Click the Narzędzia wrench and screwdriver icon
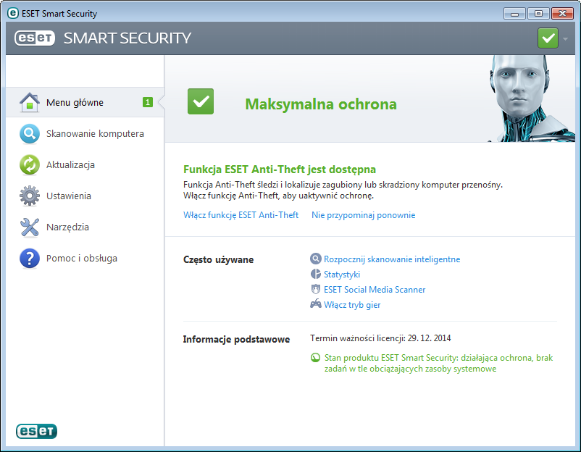Viewport: 581px width, 452px height. pyautogui.click(x=30, y=227)
